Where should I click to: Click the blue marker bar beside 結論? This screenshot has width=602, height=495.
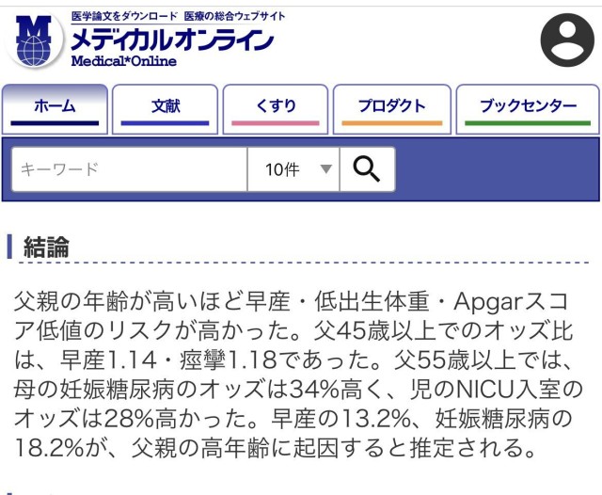click(9, 247)
